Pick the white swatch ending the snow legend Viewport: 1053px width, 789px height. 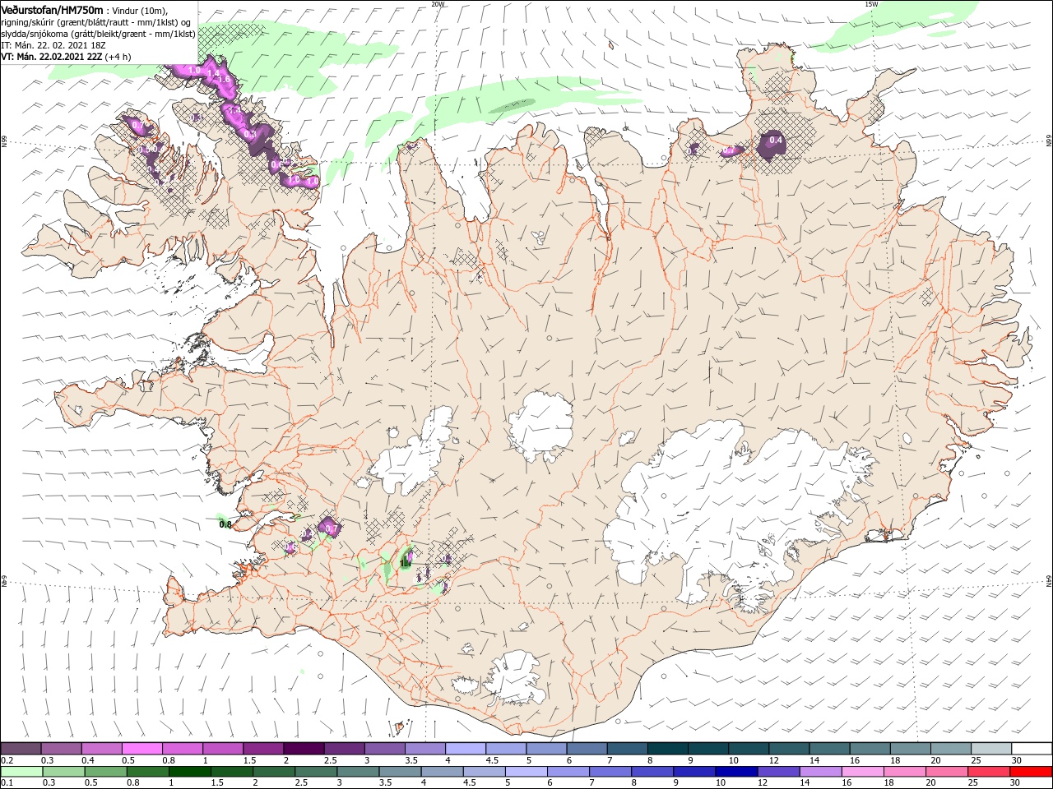[x=1032, y=749]
